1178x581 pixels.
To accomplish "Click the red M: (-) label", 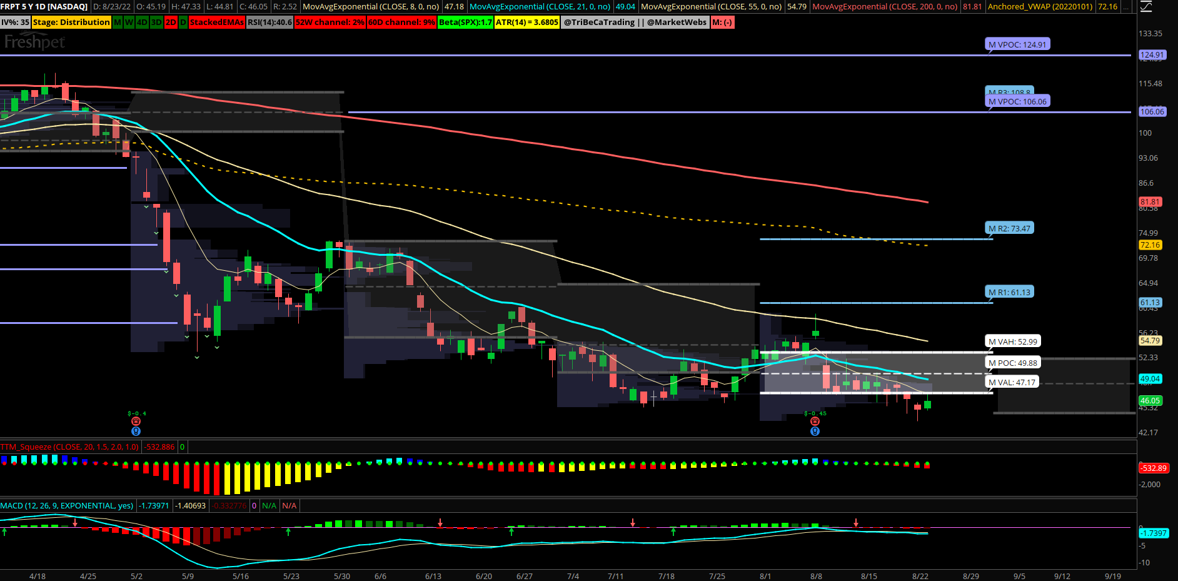I will click(x=722, y=22).
